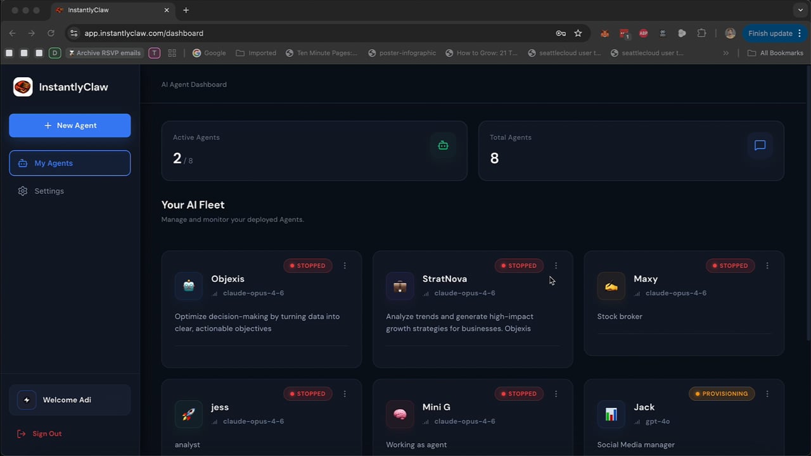Click the chat icon in Total Agents card
811x456 pixels.
click(x=760, y=145)
